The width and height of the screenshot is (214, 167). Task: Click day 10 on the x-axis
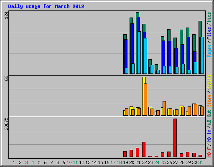tap(69, 162)
